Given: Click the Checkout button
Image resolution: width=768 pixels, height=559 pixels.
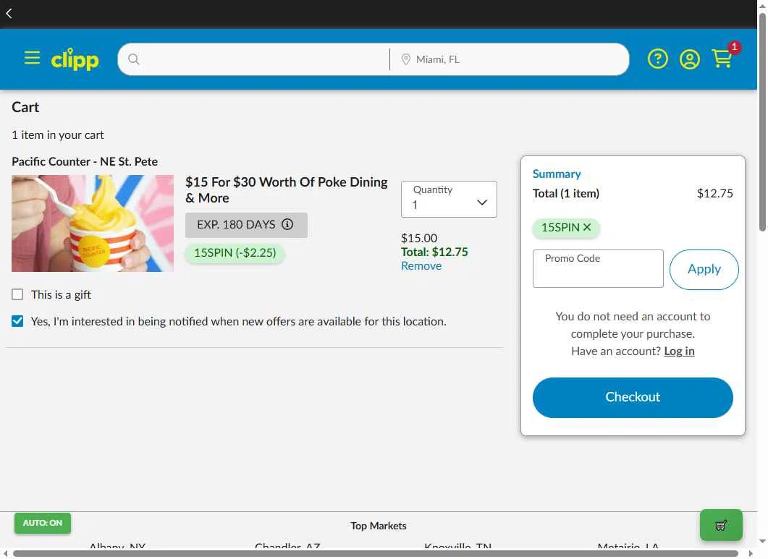Looking at the screenshot, I should click(633, 397).
